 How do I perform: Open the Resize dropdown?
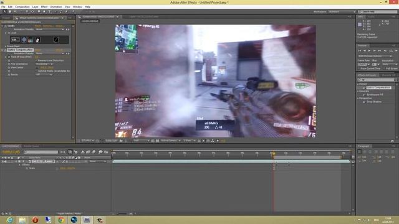44,75
